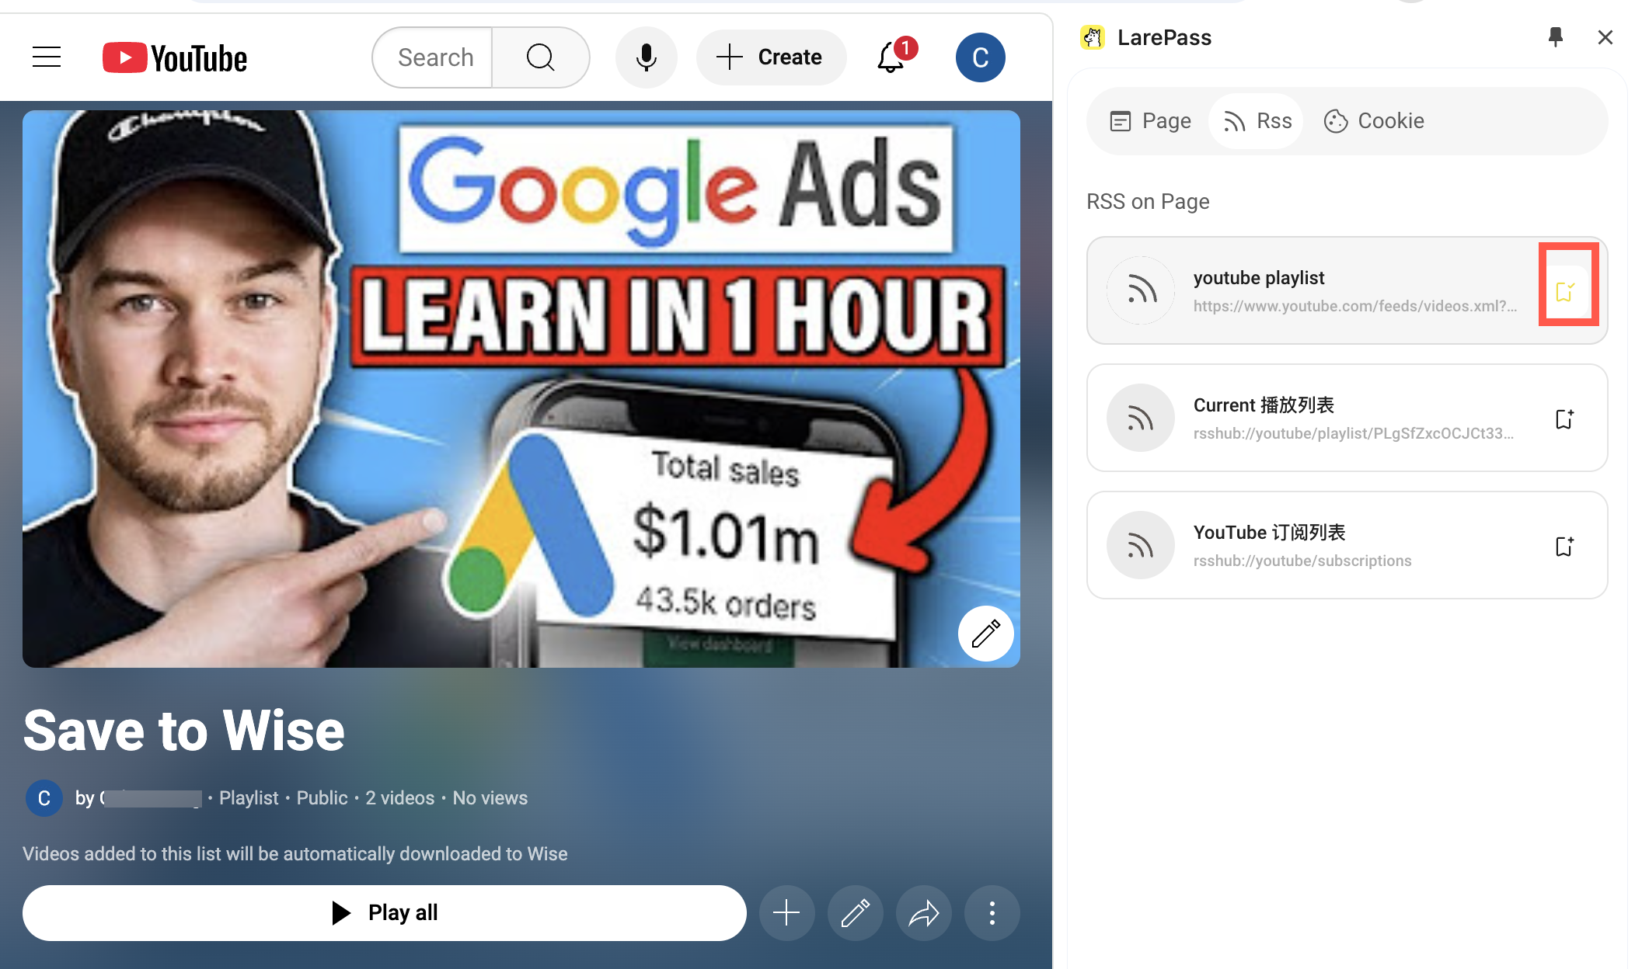Switch to the Rss tab
Viewport: 1635px width, 969px height.
(1257, 121)
